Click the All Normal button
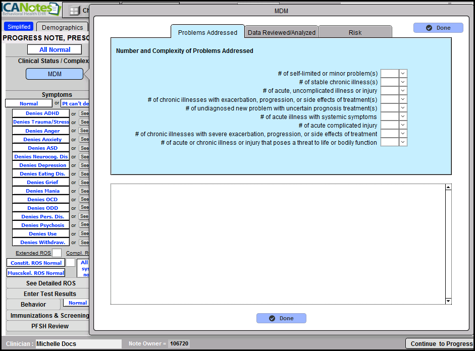 [x=55, y=49]
